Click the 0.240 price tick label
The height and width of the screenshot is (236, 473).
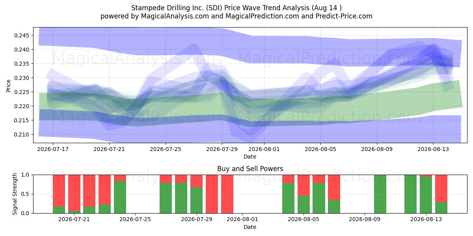[22, 50]
